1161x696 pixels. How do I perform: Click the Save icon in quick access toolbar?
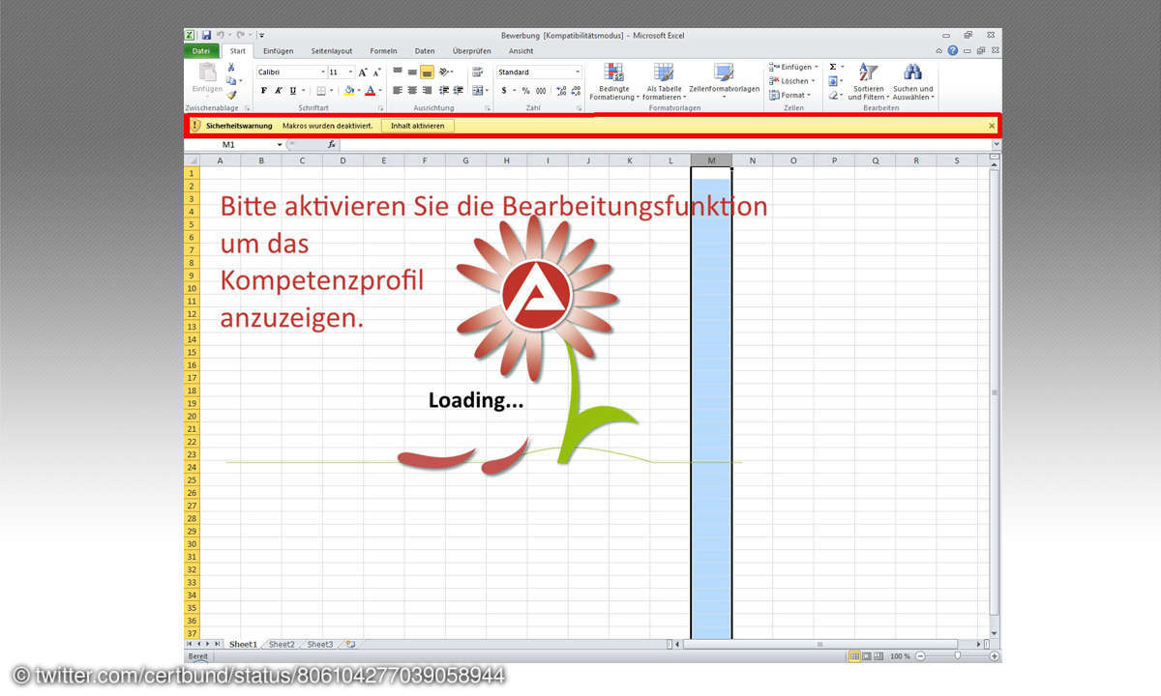point(206,36)
